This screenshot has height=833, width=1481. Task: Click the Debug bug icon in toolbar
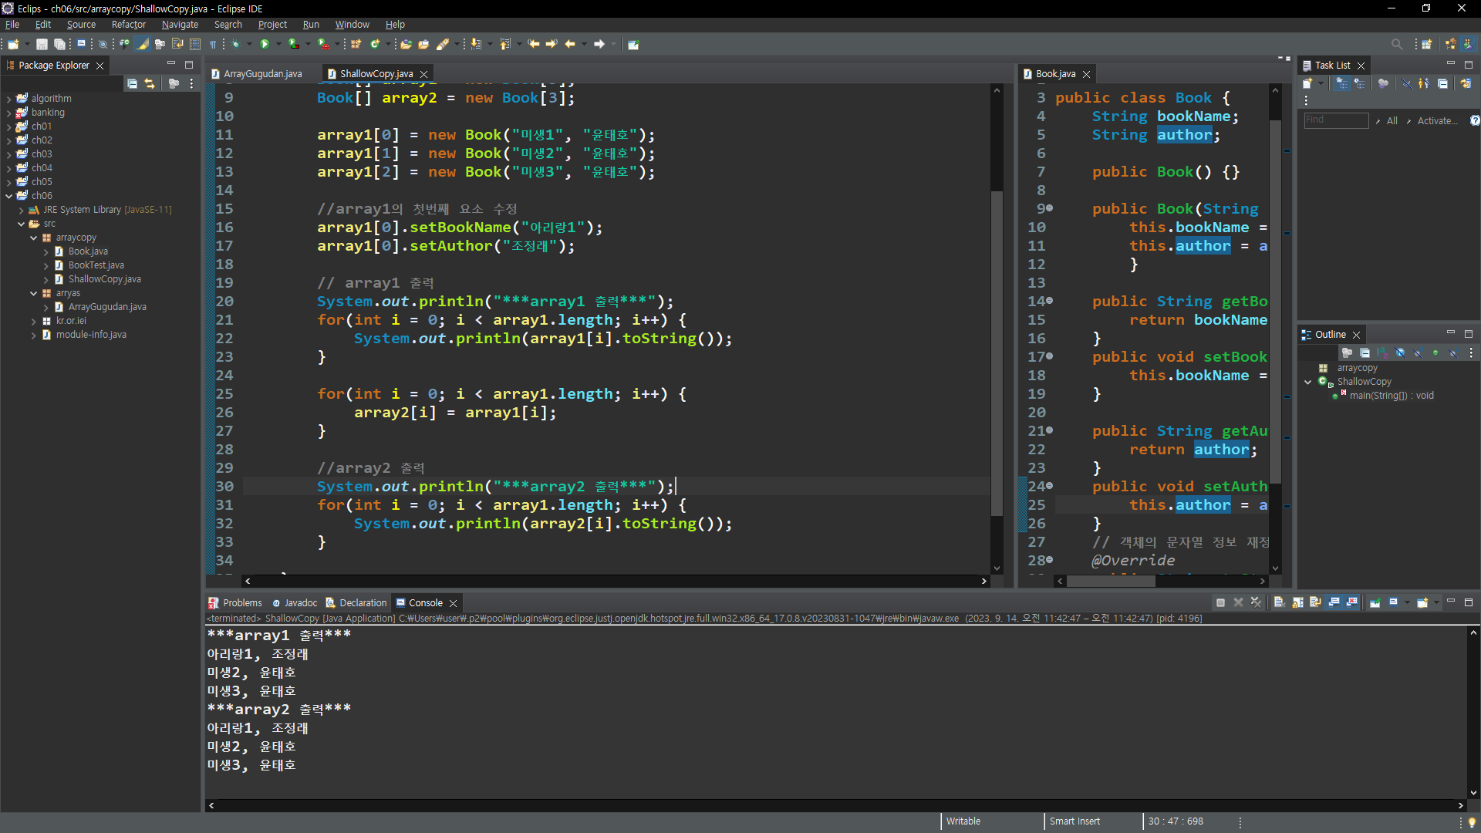click(236, 44)
